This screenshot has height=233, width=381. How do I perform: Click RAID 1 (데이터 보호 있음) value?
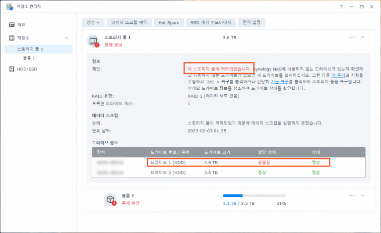(x=213, y=96)
